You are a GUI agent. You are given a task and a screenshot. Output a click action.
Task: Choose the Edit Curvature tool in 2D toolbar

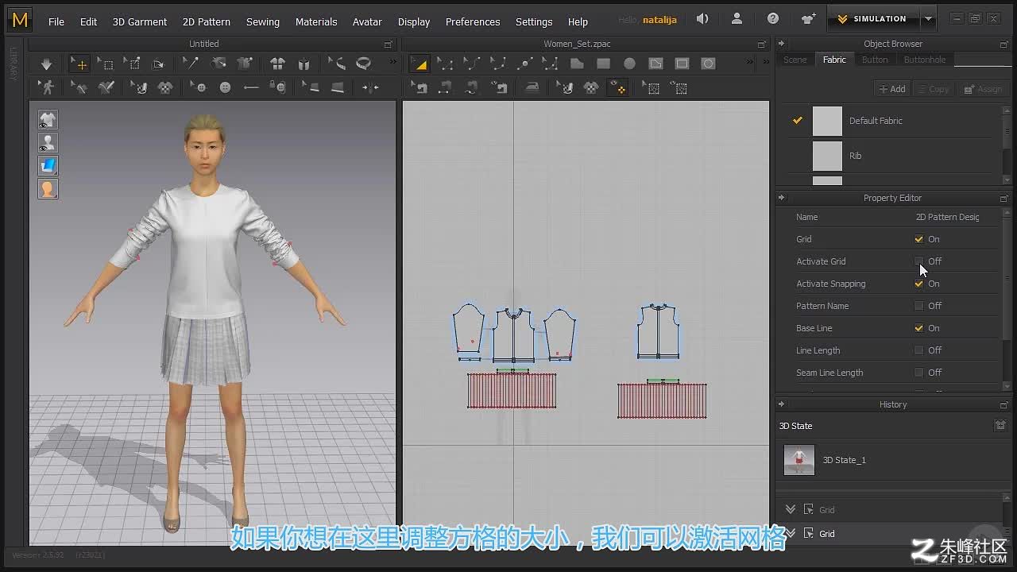[472, 64]
